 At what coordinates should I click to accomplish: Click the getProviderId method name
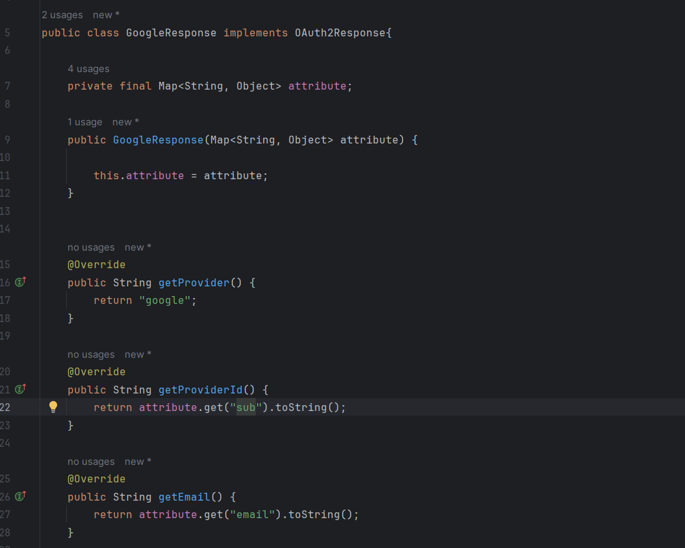(x=201, y=390)
